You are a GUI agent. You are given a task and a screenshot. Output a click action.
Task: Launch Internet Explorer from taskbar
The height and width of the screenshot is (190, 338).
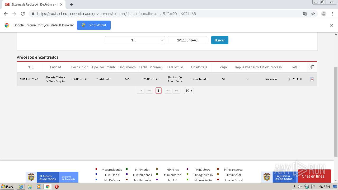point(21,187)
